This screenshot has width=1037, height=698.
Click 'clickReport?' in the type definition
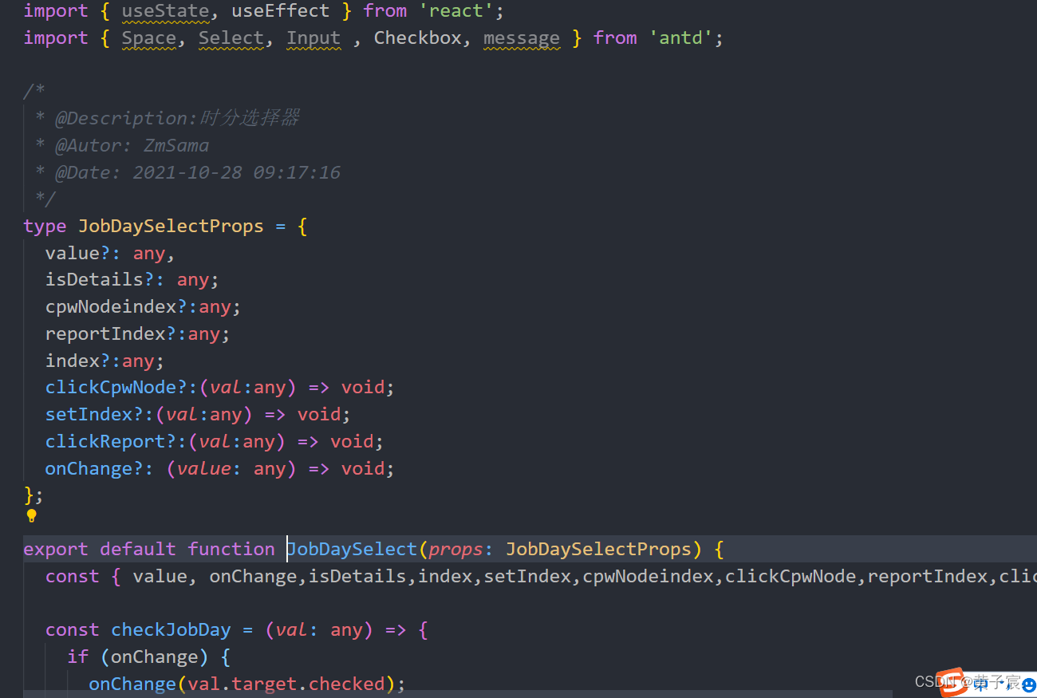[x=110, y=442]
